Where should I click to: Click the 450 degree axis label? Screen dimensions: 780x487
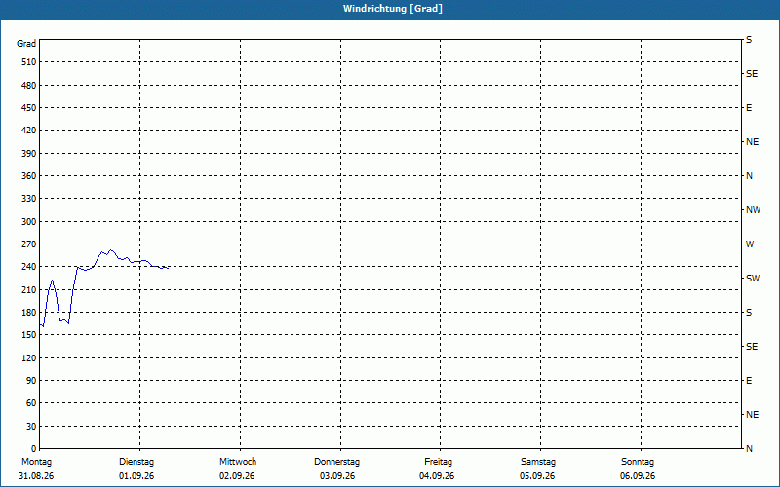click(x=29, y=108)
